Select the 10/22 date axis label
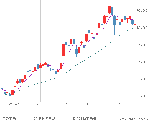153x121 pixels. point(91,104)
